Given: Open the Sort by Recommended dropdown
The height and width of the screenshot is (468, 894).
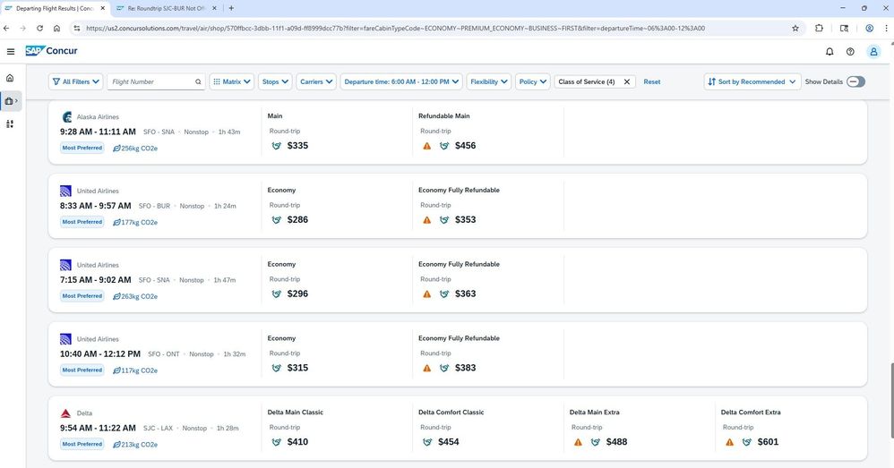Looking at the screenshot, I should tap(752, 82).
